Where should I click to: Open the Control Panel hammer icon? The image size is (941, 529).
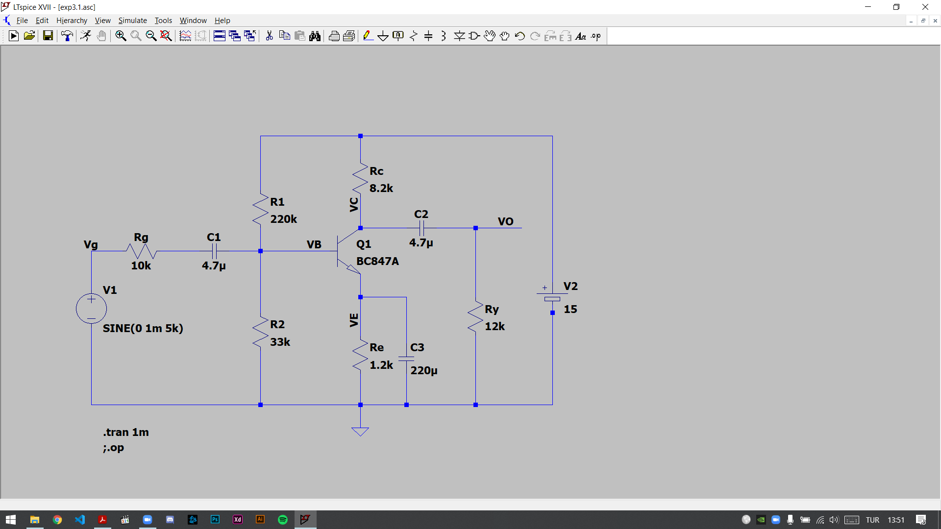(x=67, y=36)
